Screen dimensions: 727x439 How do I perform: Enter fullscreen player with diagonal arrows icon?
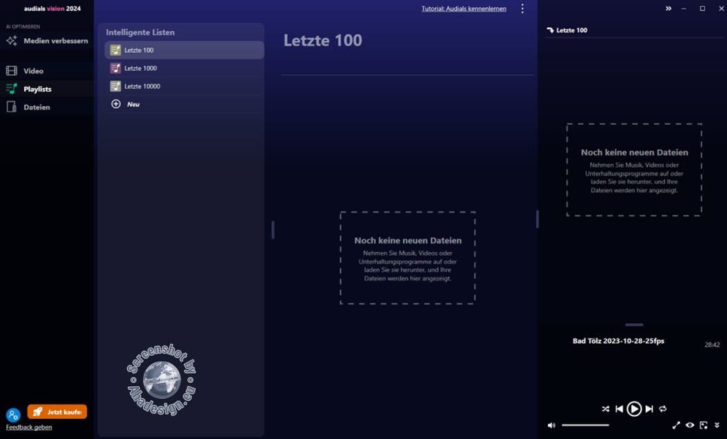tap(676, 425)
